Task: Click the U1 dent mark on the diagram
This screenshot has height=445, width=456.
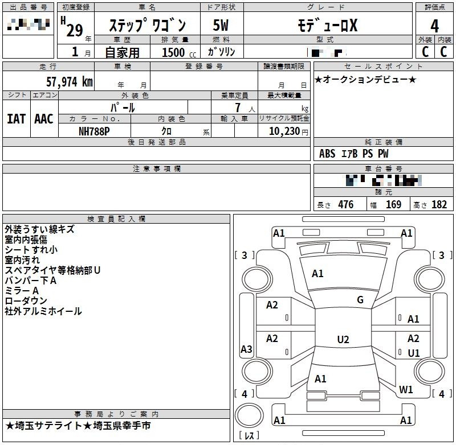Action: [x=414, y=353]
